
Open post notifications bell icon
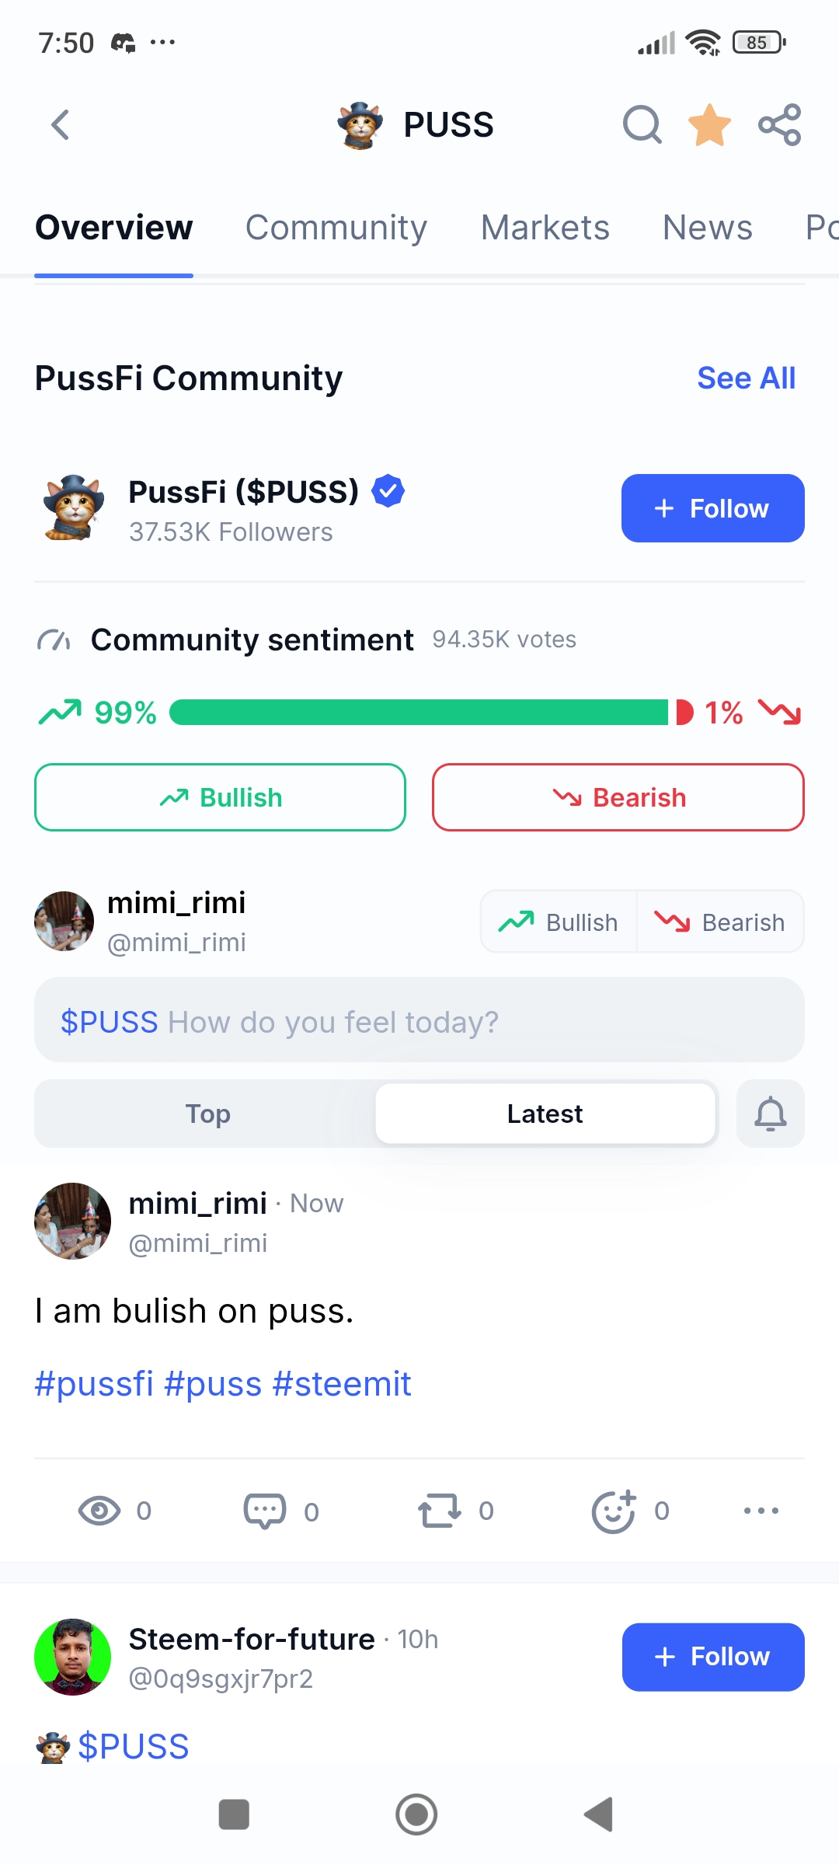point(771,1114)
